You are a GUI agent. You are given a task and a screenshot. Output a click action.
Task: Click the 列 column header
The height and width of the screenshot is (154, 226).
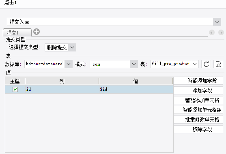pos(62,81)
